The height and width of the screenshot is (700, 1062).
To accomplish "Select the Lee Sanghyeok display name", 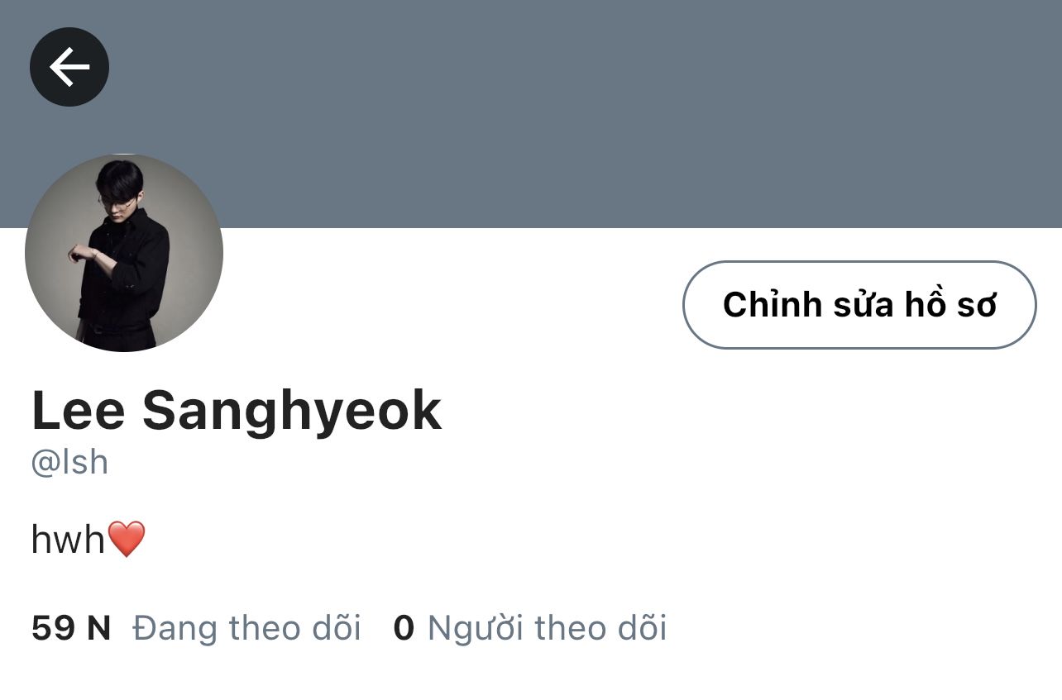I will click(237, 411).
